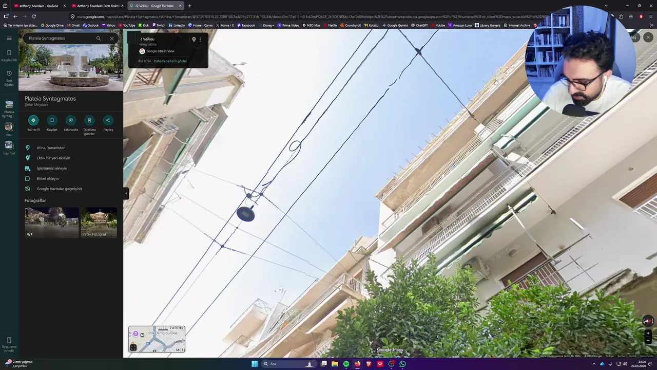Open the Library Genesis bookmark
Image resolution: width=657 pixels, height=370 pixels.
click(488, 25)
